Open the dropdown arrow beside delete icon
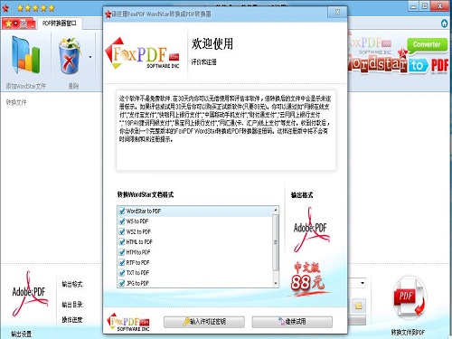The width and height of the screenshot is (452, 339). pos(90,57)
